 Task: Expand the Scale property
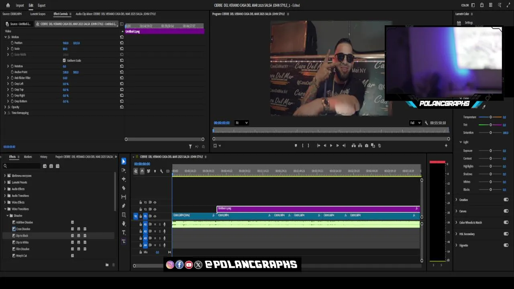[8, 49]
